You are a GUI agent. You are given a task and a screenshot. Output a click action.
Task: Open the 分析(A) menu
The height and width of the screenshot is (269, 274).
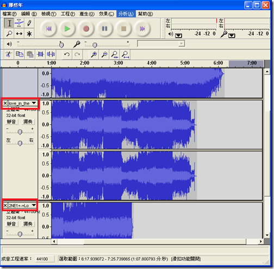[126, 14]
